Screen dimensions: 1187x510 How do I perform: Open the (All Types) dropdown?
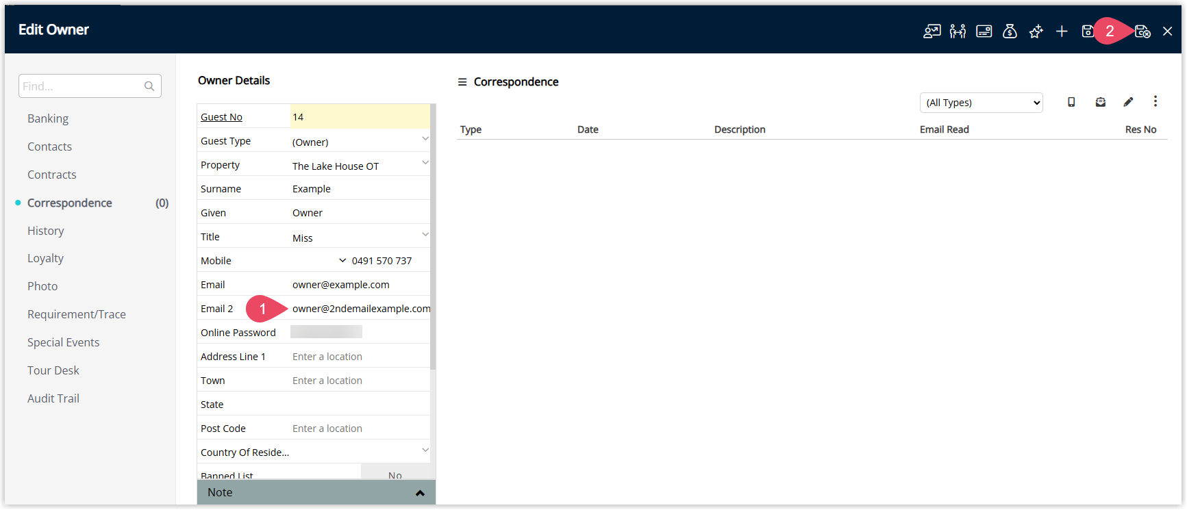click(981, 103)
